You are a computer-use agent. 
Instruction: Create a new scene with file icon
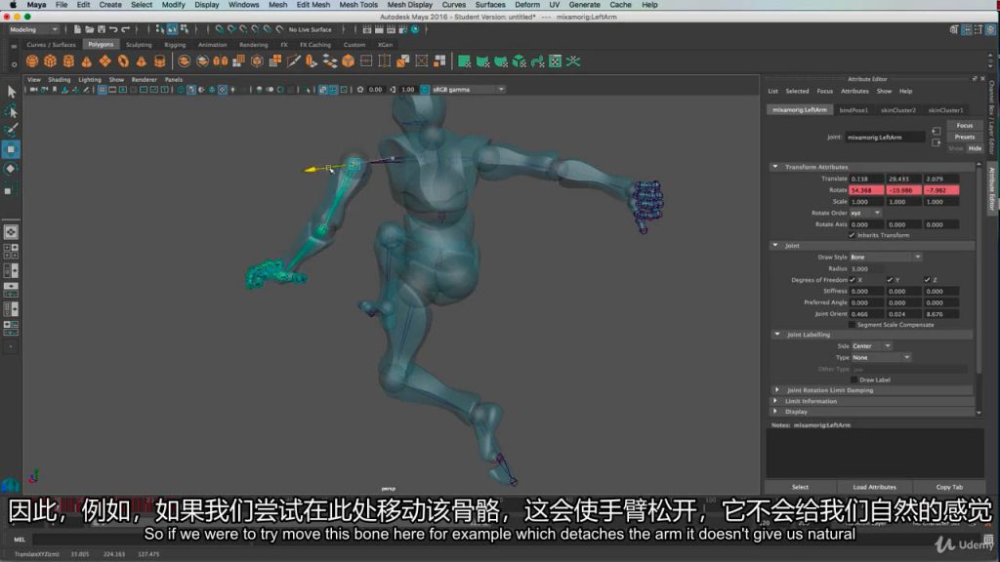coord(77,29)
